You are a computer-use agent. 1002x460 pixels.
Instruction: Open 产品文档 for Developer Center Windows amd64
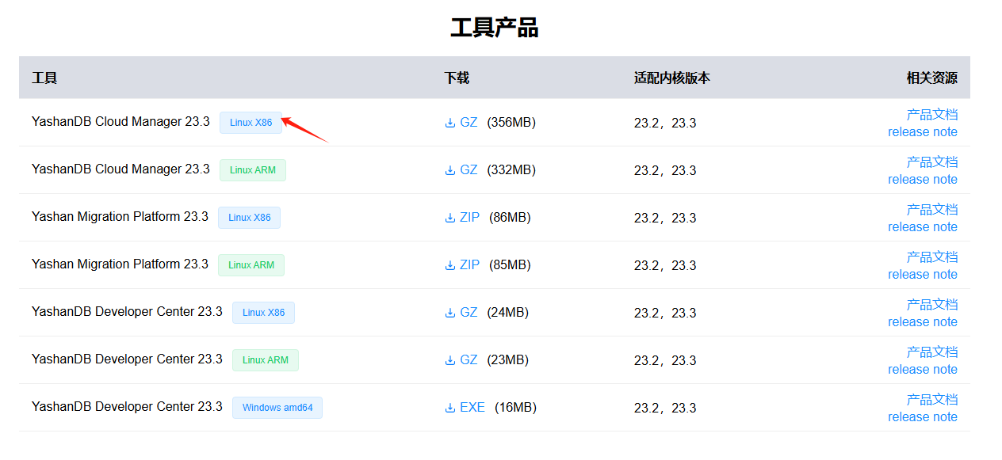[x=932, y=399]
